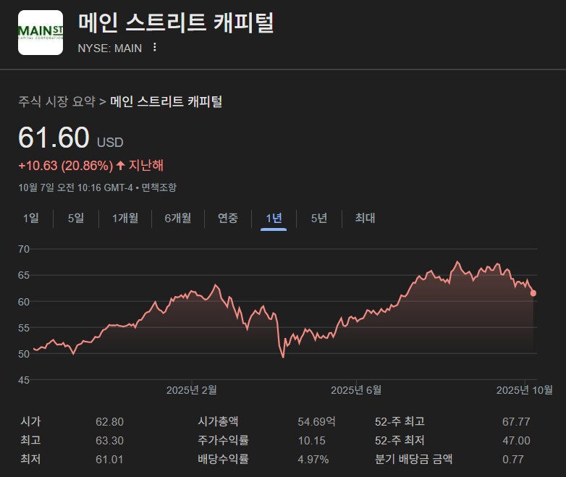Switch chart to '연중' year-to-date
The height and width of the screenshot is (477, 566).
[x=228, y=219]
